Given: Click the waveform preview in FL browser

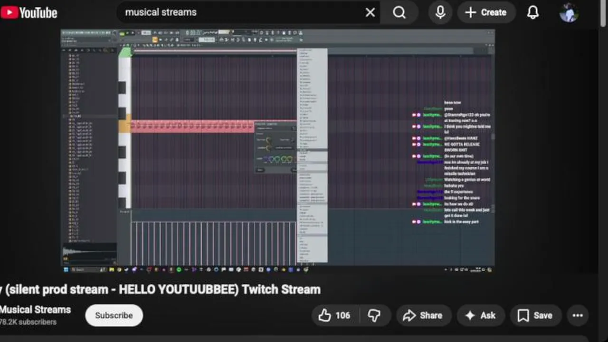Looking at the screenshot, I should (89, 251).
